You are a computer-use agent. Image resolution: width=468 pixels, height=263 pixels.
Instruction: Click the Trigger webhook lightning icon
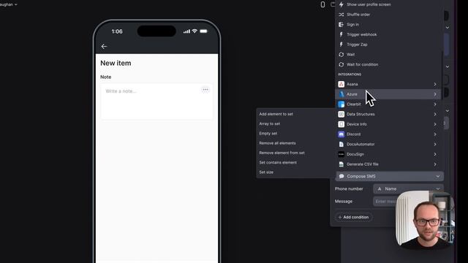tap(341, 34)
